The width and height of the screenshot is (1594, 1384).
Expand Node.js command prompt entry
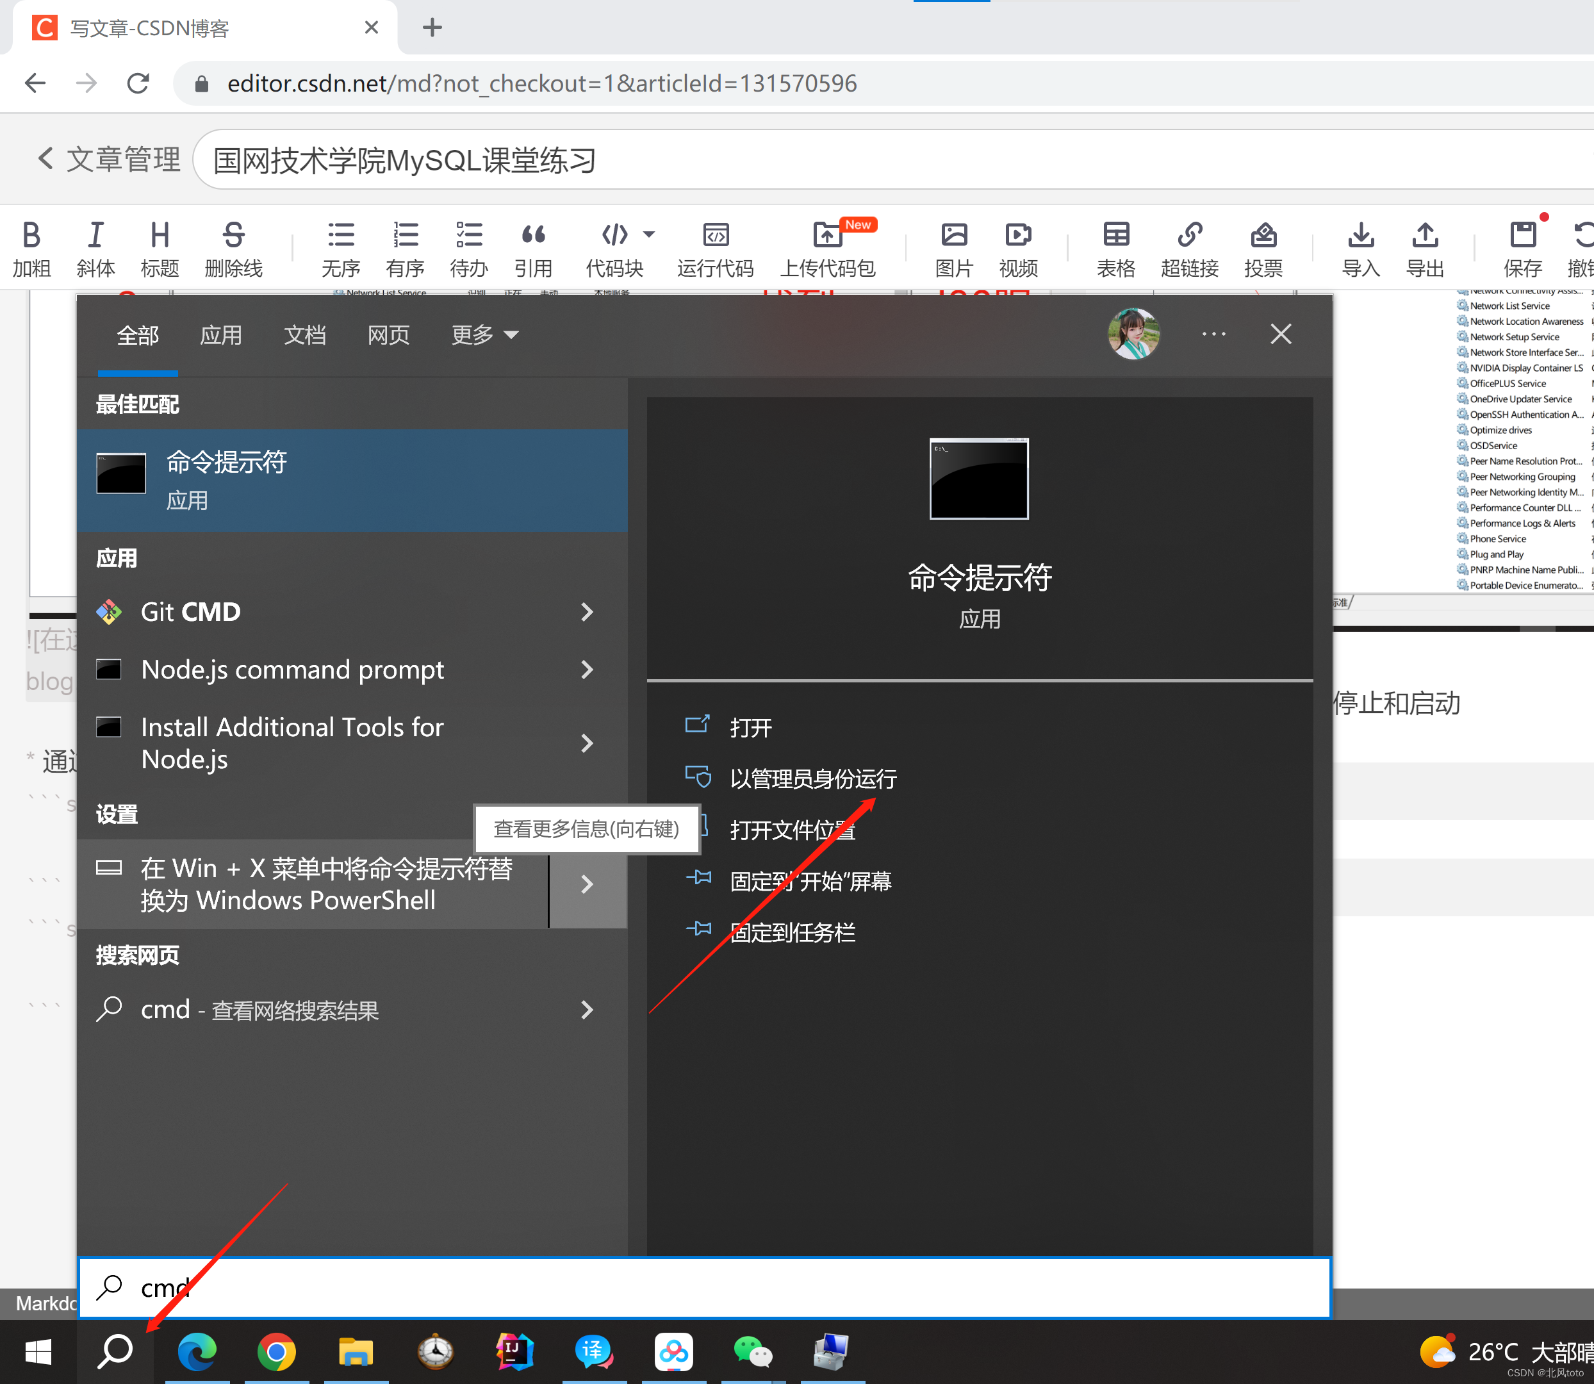tap(588, 668)
